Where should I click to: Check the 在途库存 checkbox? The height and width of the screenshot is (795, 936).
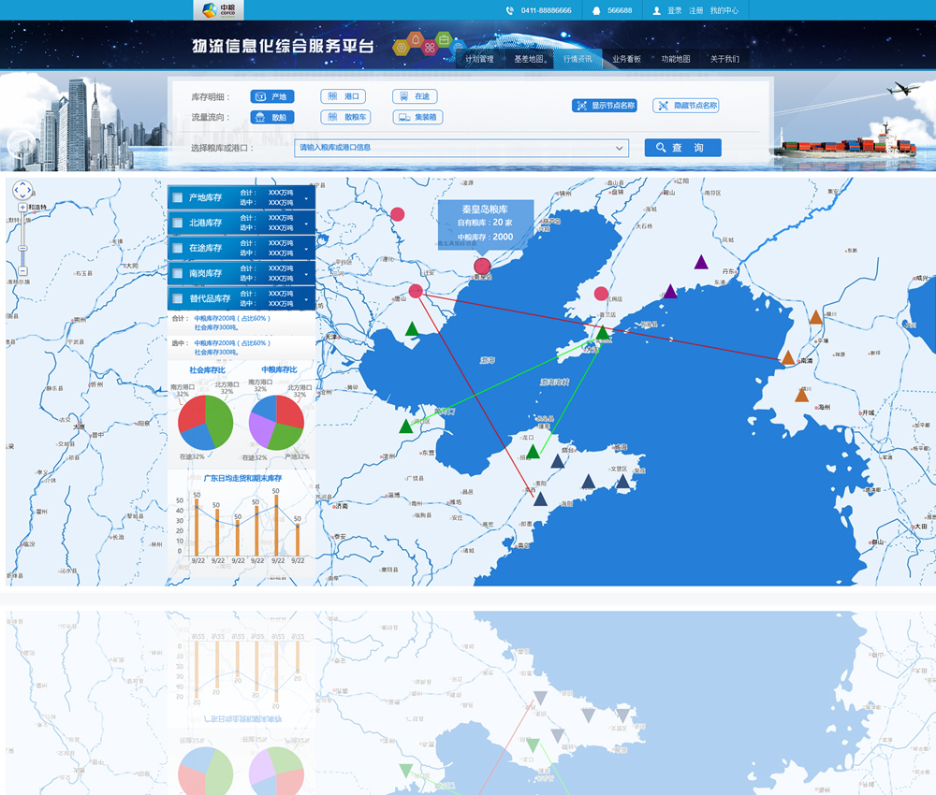point(177,248)
